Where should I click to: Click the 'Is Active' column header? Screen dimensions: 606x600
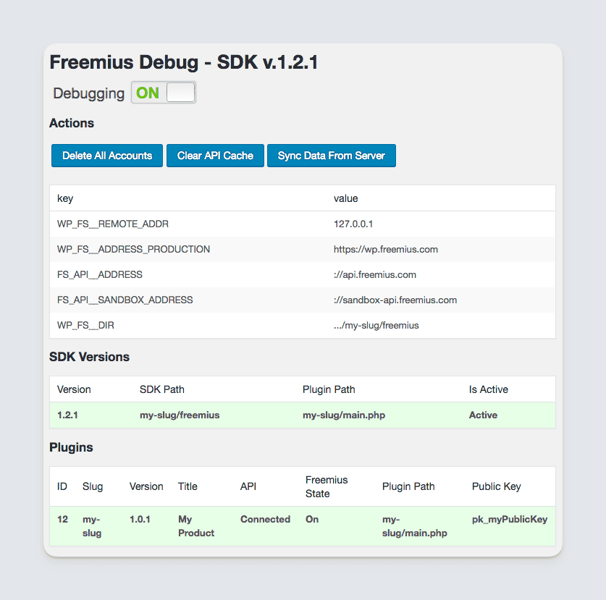pos(489,389)
